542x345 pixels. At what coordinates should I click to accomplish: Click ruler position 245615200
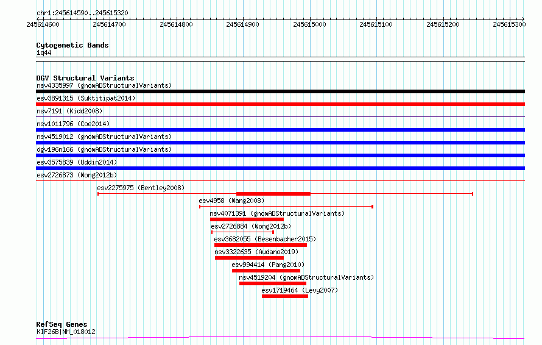pyautogui.click(x=443, y=24)
